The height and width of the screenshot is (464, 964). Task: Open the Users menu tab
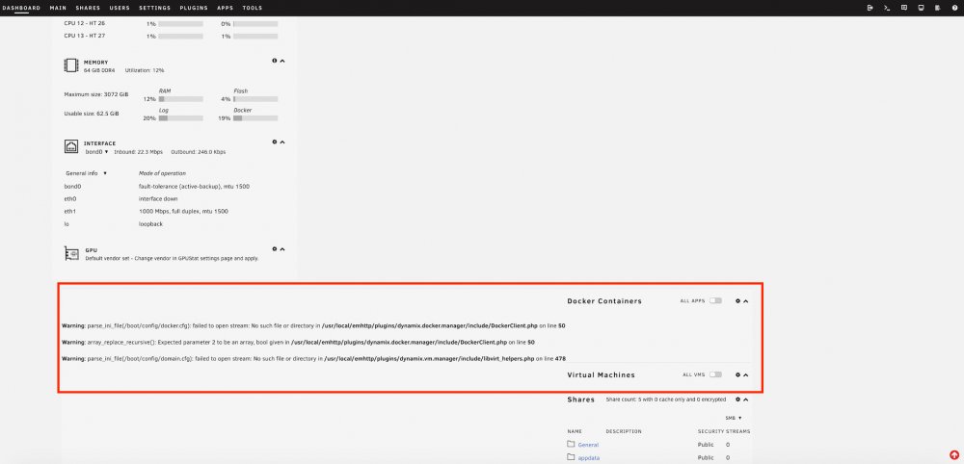pyautogui.click(x=120, y=8)
